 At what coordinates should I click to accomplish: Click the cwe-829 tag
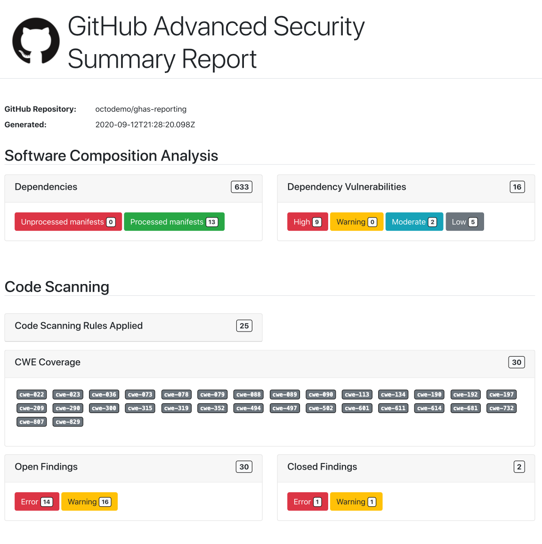point(68,422)
